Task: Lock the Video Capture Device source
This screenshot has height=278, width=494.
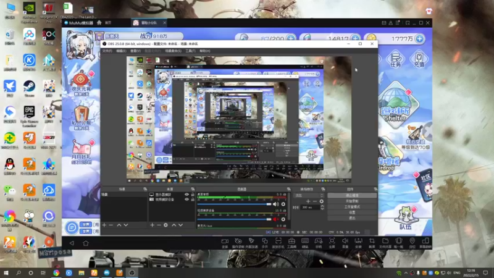Action: pos(193,199)
